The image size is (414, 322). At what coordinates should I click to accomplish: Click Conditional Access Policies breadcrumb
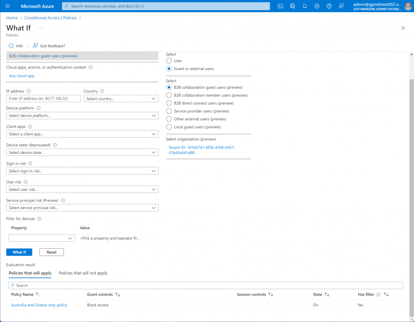(x=51, y=18)
